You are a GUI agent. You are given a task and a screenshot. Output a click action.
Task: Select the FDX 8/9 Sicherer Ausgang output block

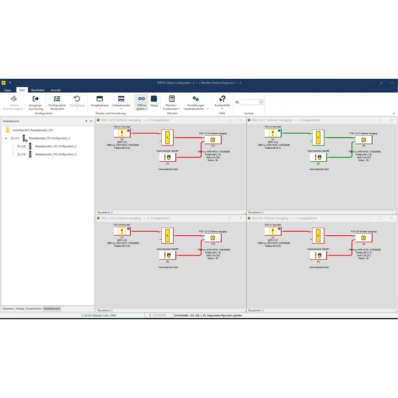pos(364,238)
